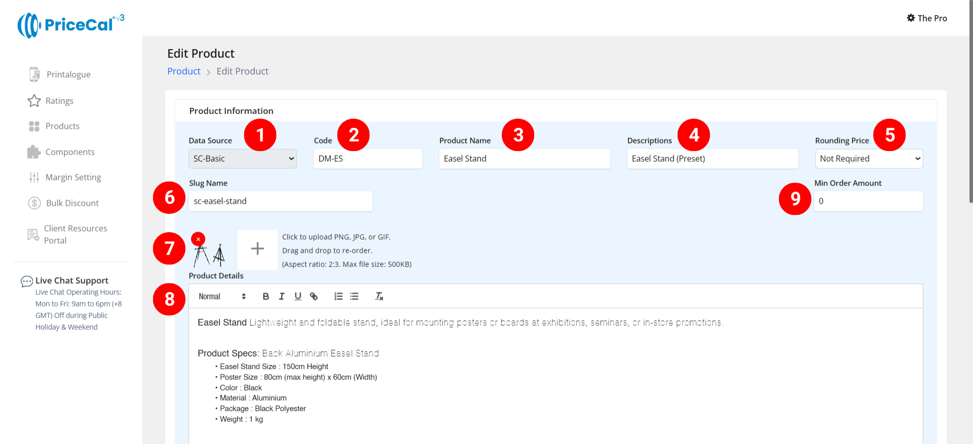Select the easel stand image thumbnail
The height and width of the screenshot is (444, 973).
[209, 254]
